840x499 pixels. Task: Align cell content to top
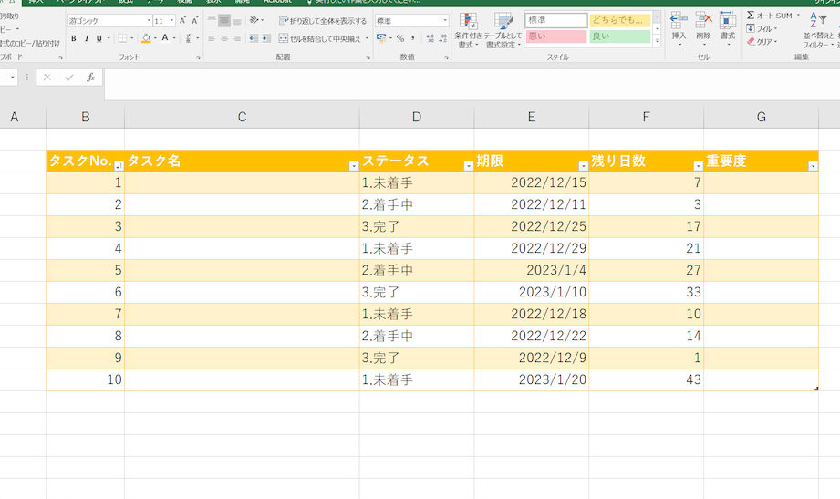point(212,20)
